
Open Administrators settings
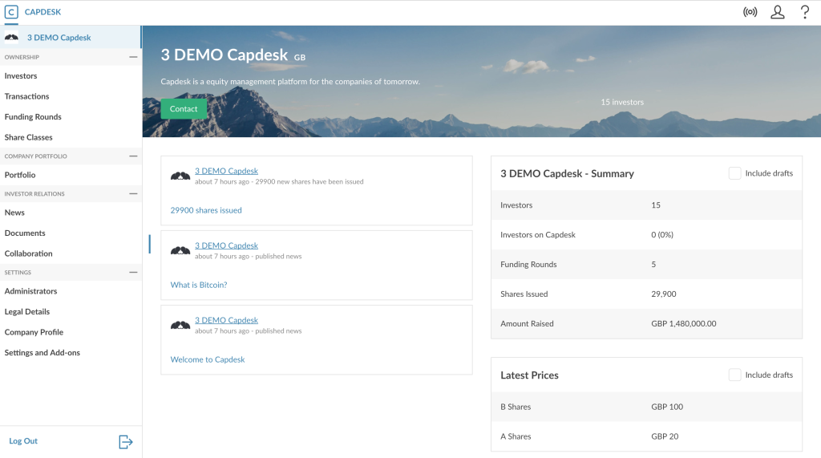tap(31, 291)
